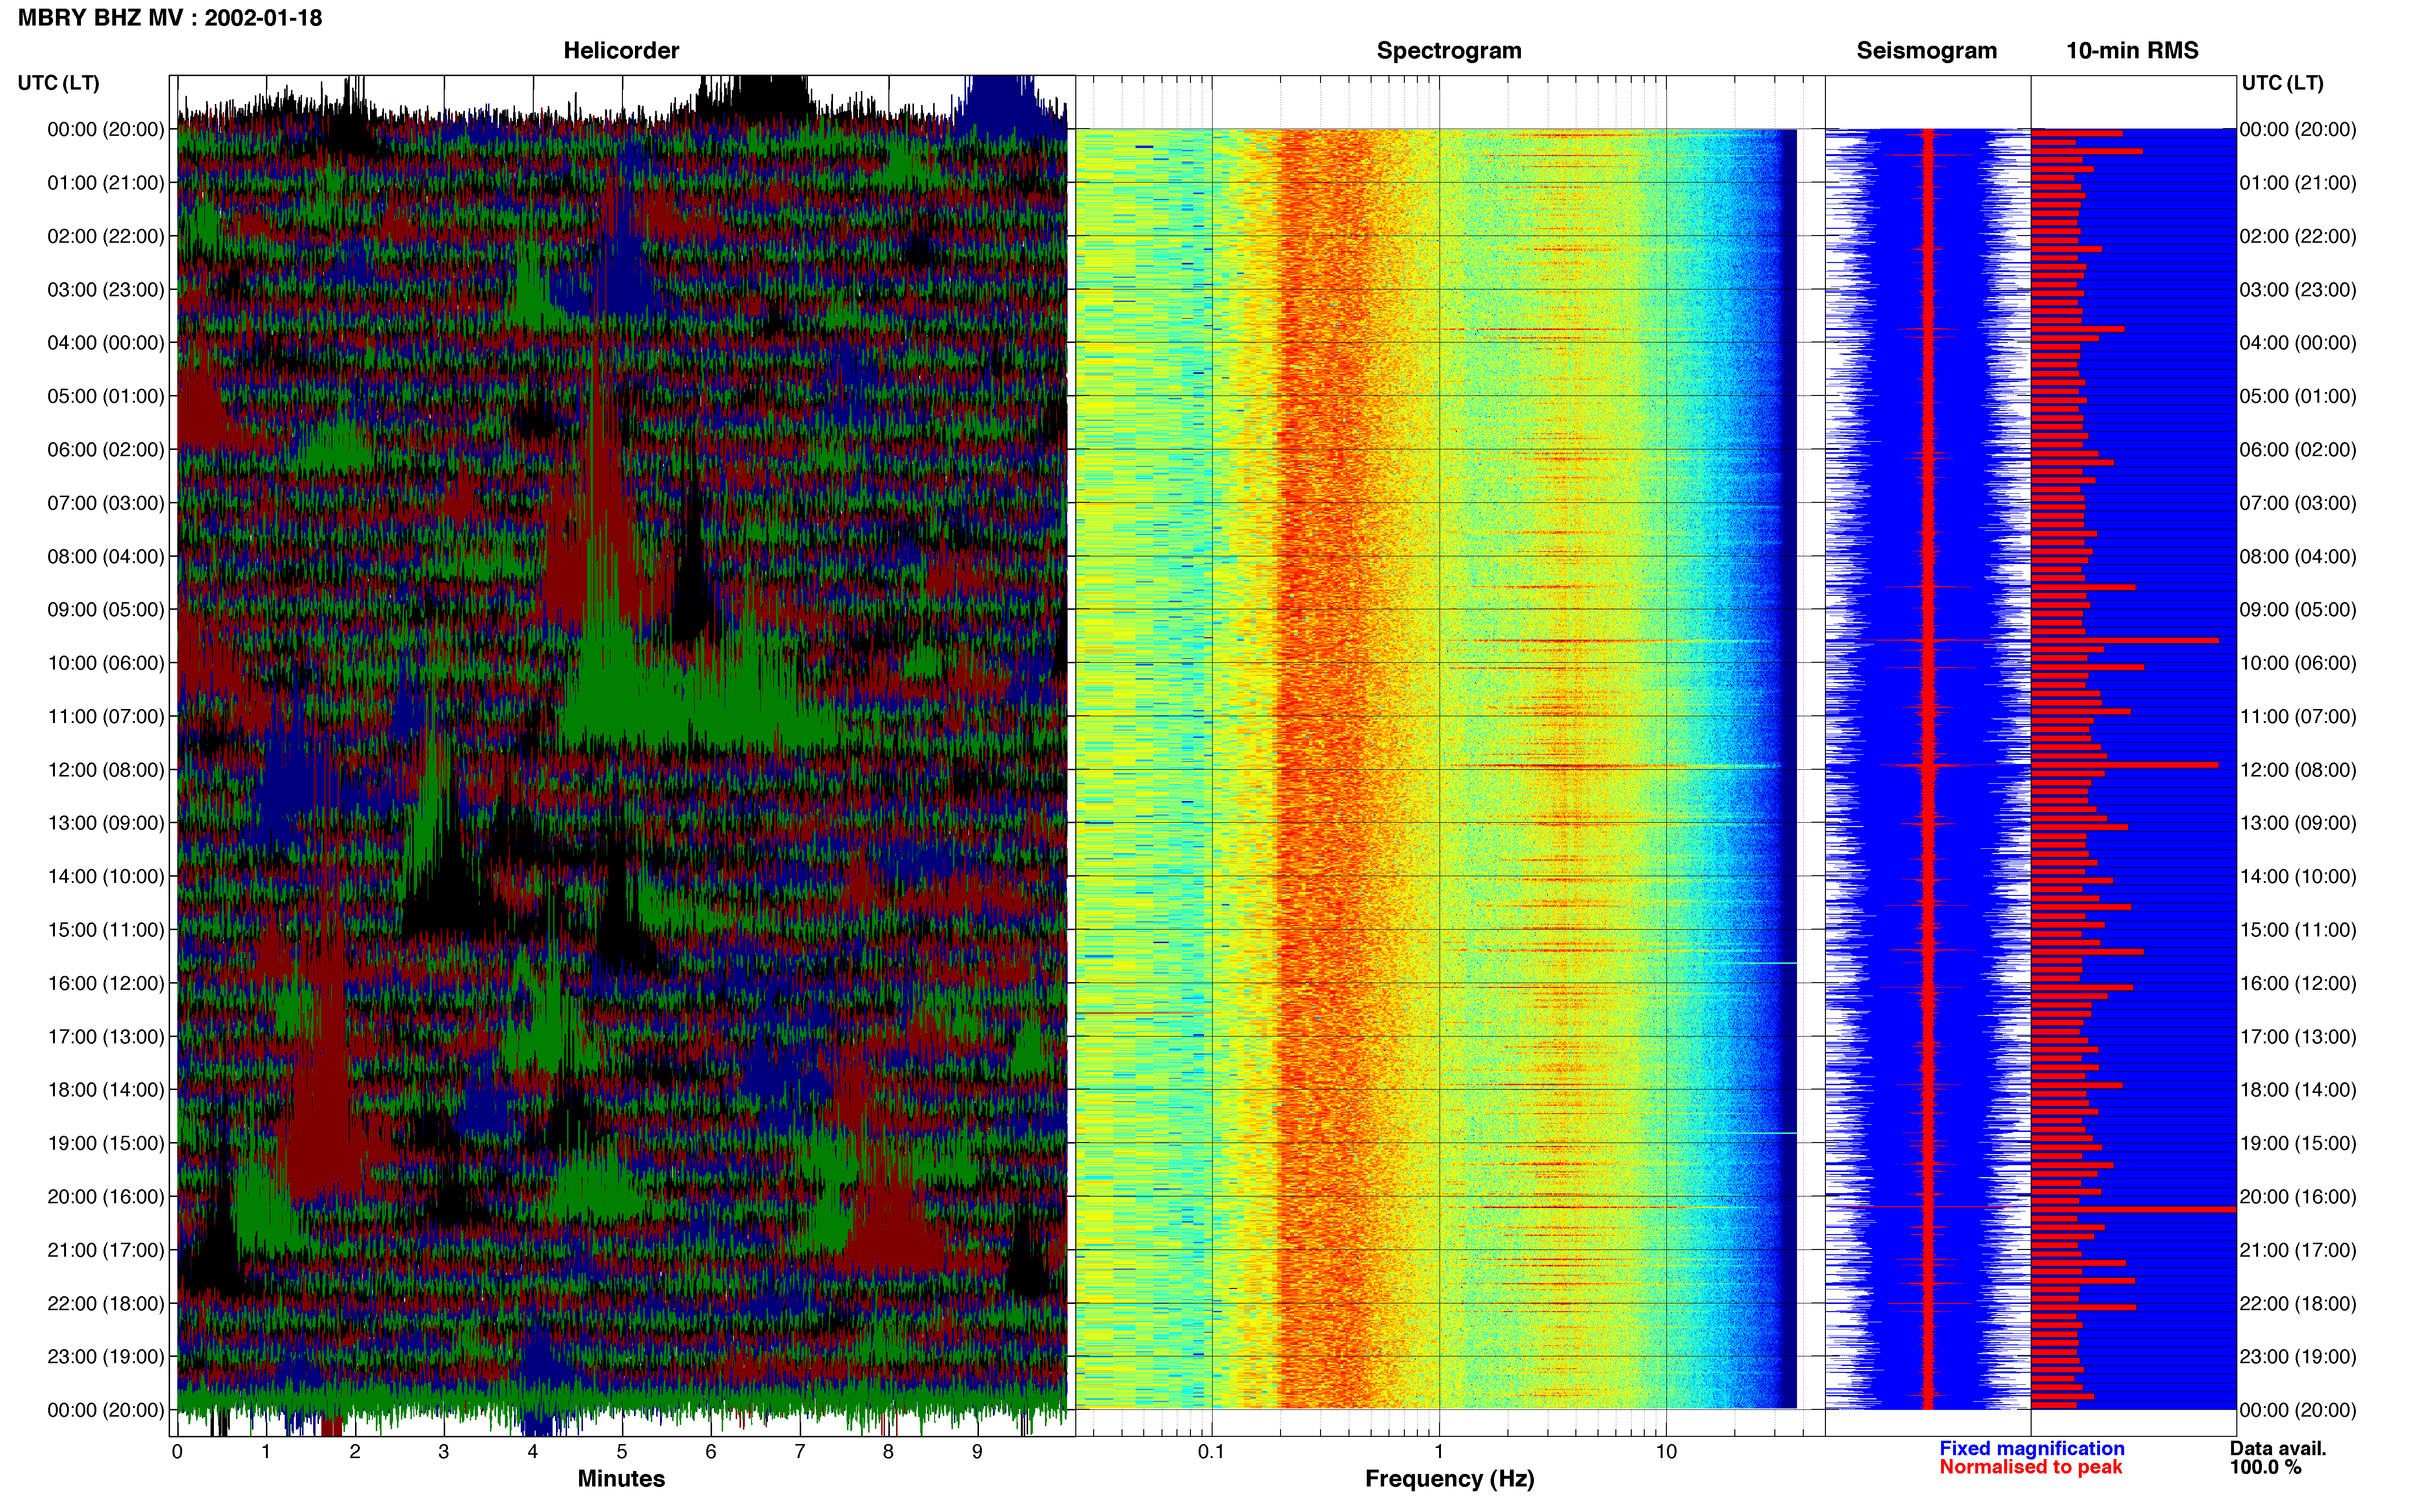Click minute tick '9' under the helicorder
Screen dimensions: 2418x1512
pos(977,1452)
